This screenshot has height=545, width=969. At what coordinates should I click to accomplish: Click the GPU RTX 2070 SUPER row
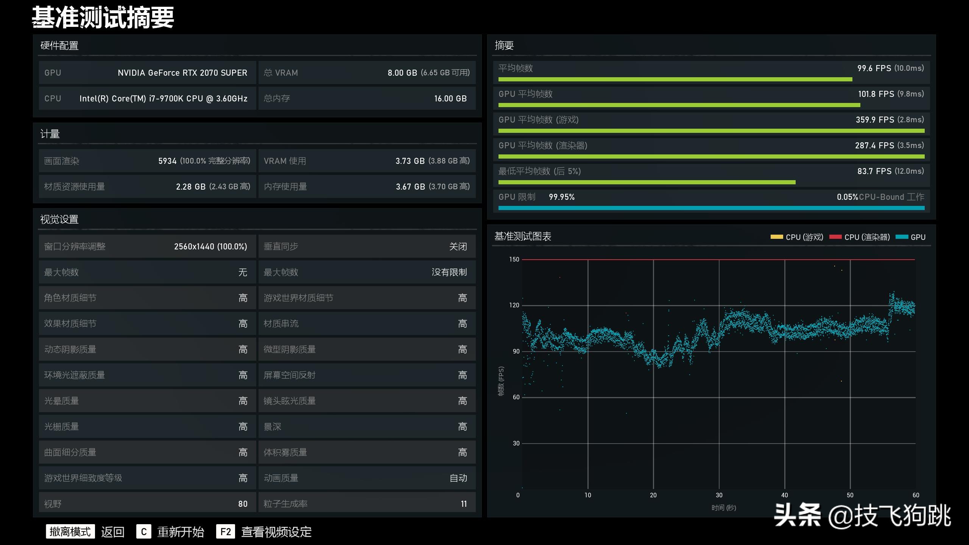(147, 73)
